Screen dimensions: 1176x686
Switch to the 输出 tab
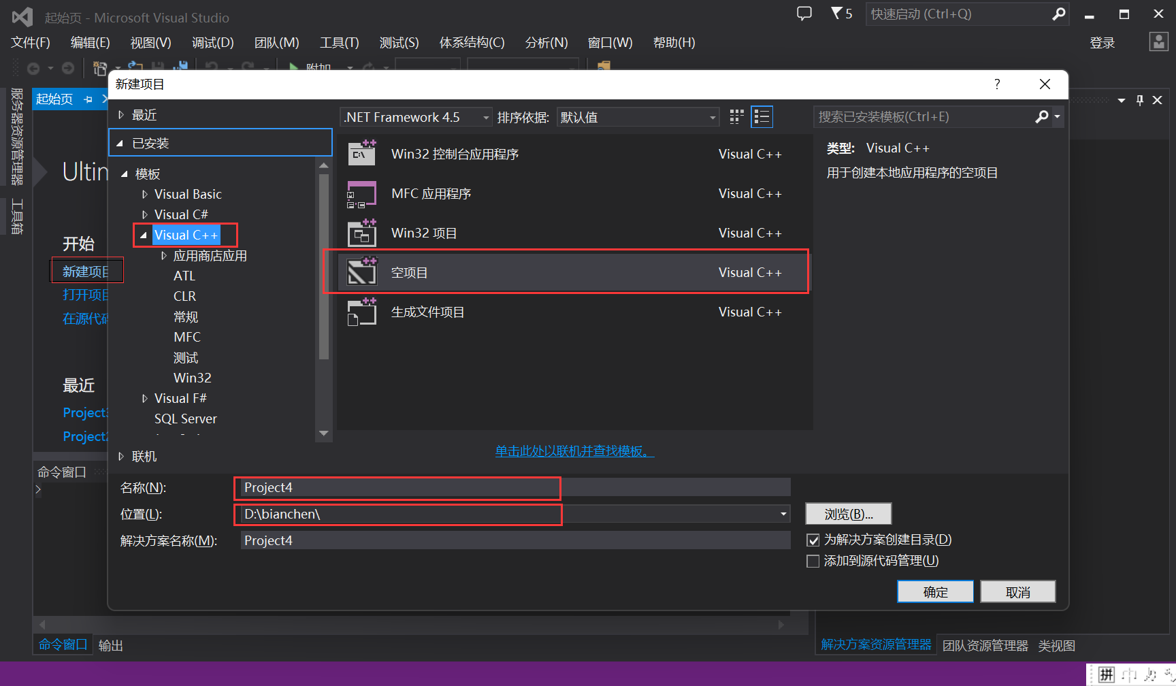point(111,645)
